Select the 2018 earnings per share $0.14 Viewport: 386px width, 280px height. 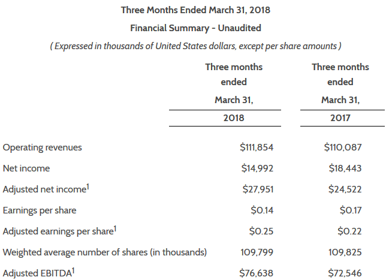(x=261, y=210)
